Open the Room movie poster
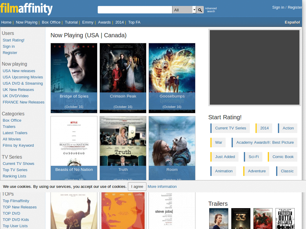The height and width of the screenshot is (229, 306). point(172,148)
